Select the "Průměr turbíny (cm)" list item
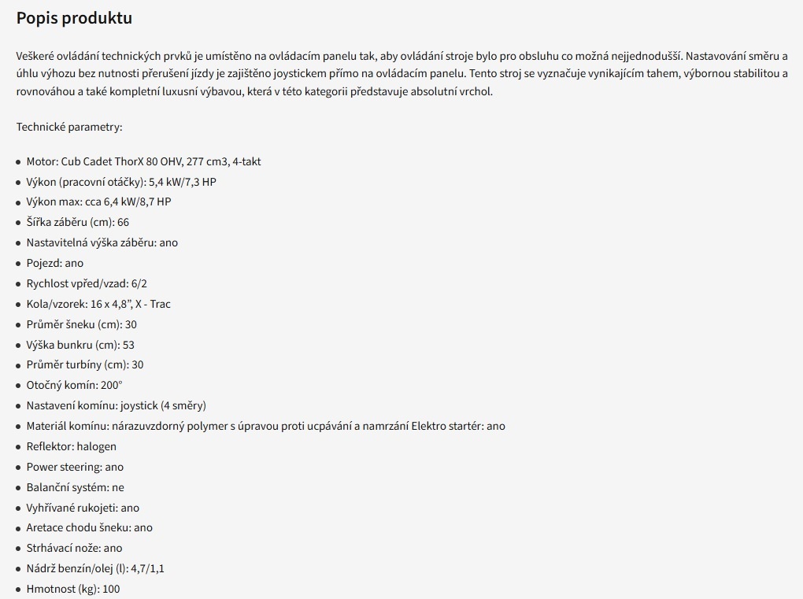 (84, 364)
